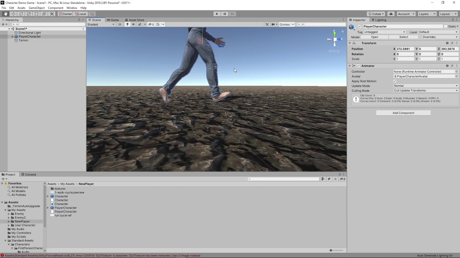Collapse the Scene1 hierarchy root
The image size is (460, 258).
coord(9,29)
